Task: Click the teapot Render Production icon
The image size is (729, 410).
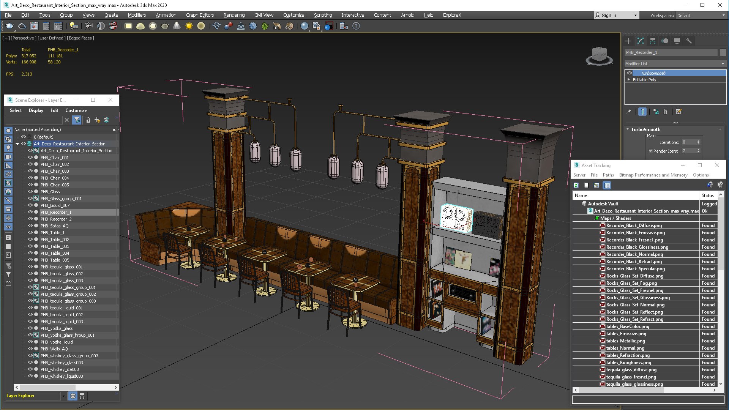Action: tap(9, 26)
